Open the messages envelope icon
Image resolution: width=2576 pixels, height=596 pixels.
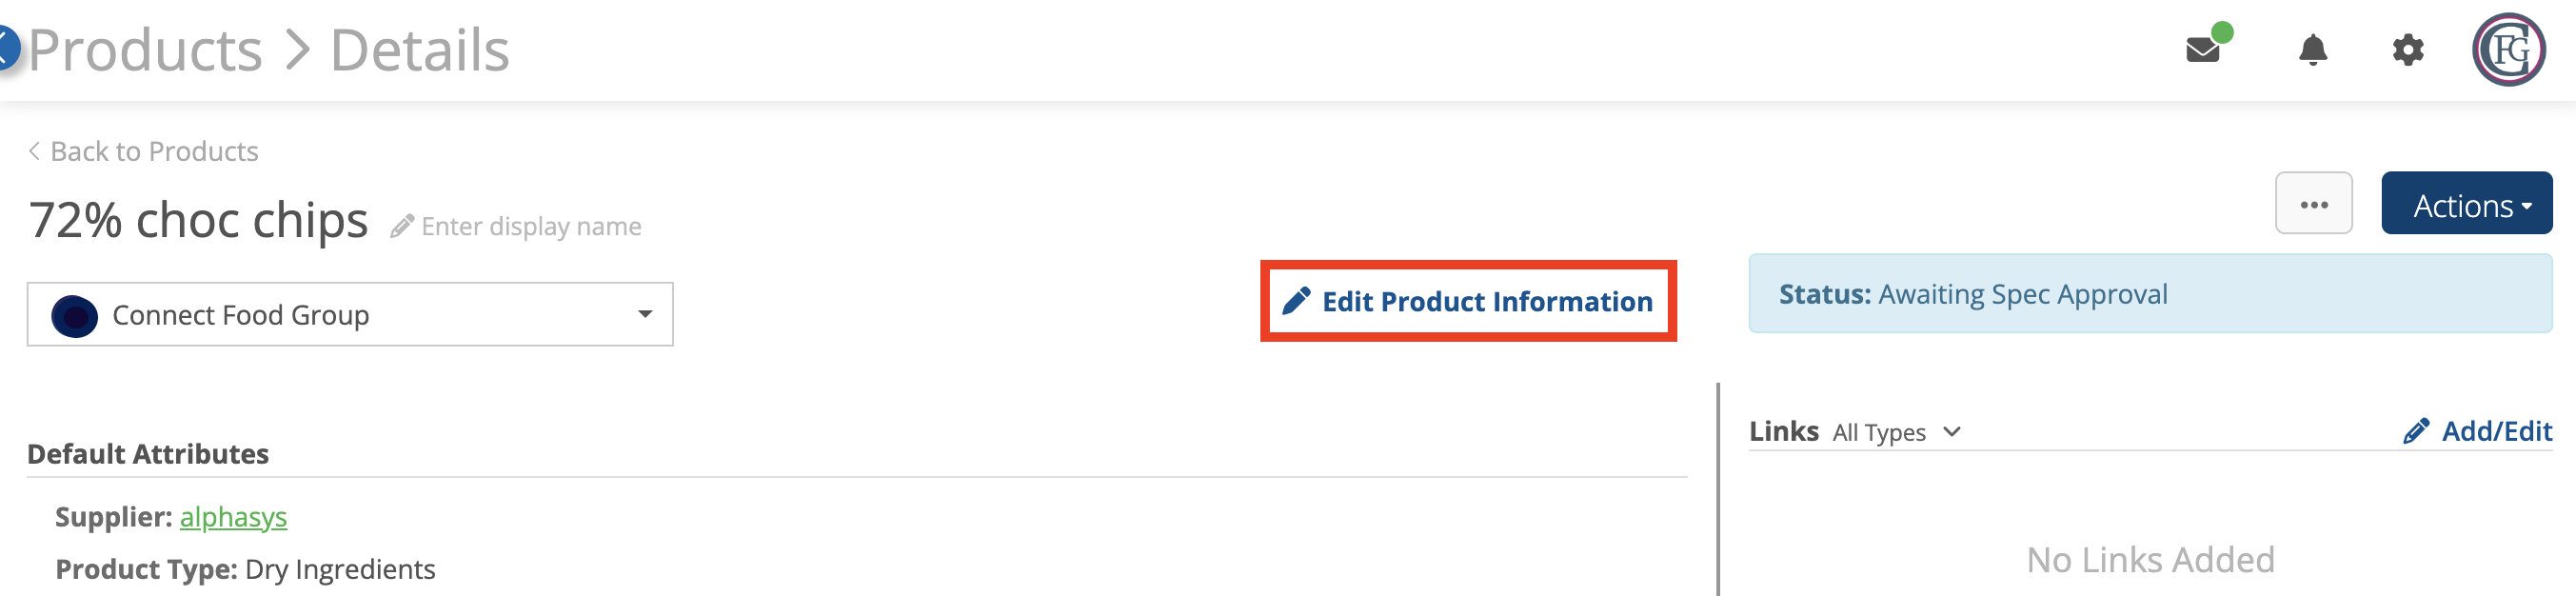coord(2203,49)
